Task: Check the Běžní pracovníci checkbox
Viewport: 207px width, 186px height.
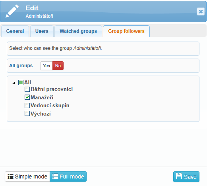Action: tap(27, 89)
